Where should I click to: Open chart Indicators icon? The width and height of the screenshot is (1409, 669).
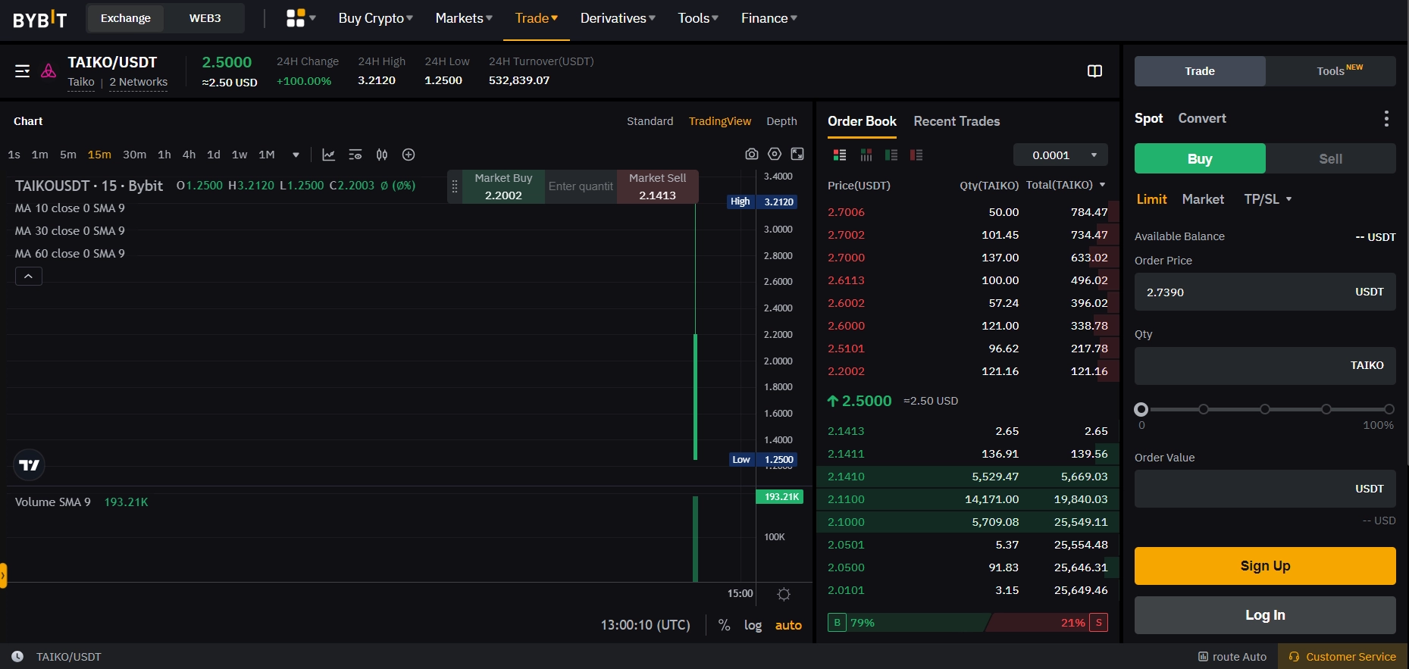328,155
